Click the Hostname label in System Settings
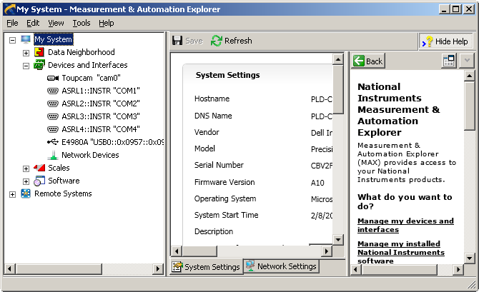 (x=212, y=99)
